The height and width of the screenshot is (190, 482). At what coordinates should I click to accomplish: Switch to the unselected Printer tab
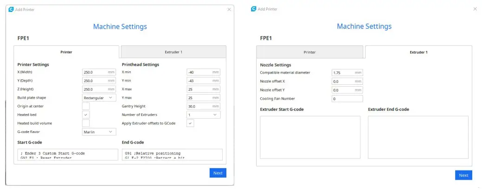[309, 52]
